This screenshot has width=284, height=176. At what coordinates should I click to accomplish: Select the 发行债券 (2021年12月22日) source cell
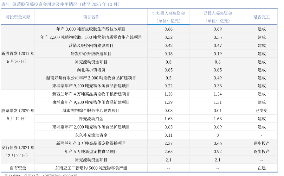pos(18,152)
